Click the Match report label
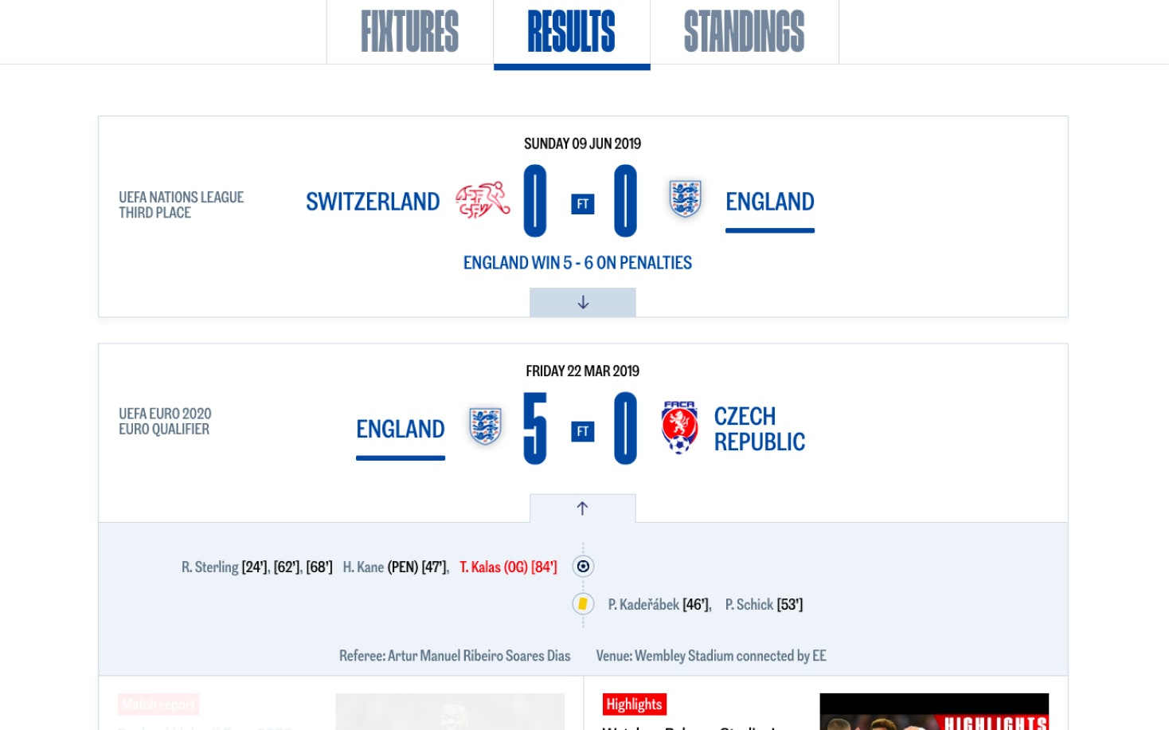Image resolution: width=1169 pixels, height=730 pixels. click(158, 704)
